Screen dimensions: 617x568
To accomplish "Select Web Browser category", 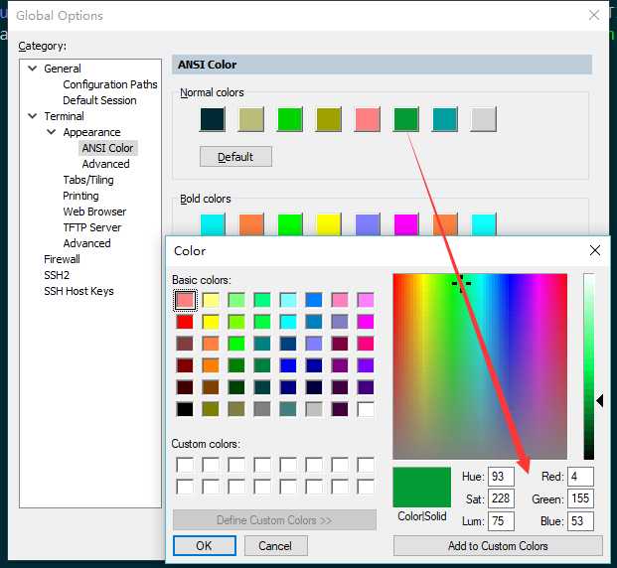I will tap(94, 212).
